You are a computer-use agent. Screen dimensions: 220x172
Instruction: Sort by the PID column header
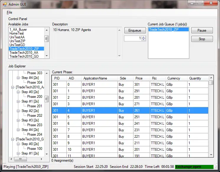[59, 78]
